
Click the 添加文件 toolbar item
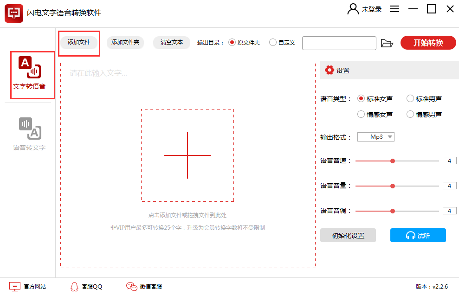coord(79,42)
